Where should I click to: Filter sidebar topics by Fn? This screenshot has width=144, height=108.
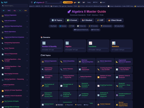click(20, 11)
